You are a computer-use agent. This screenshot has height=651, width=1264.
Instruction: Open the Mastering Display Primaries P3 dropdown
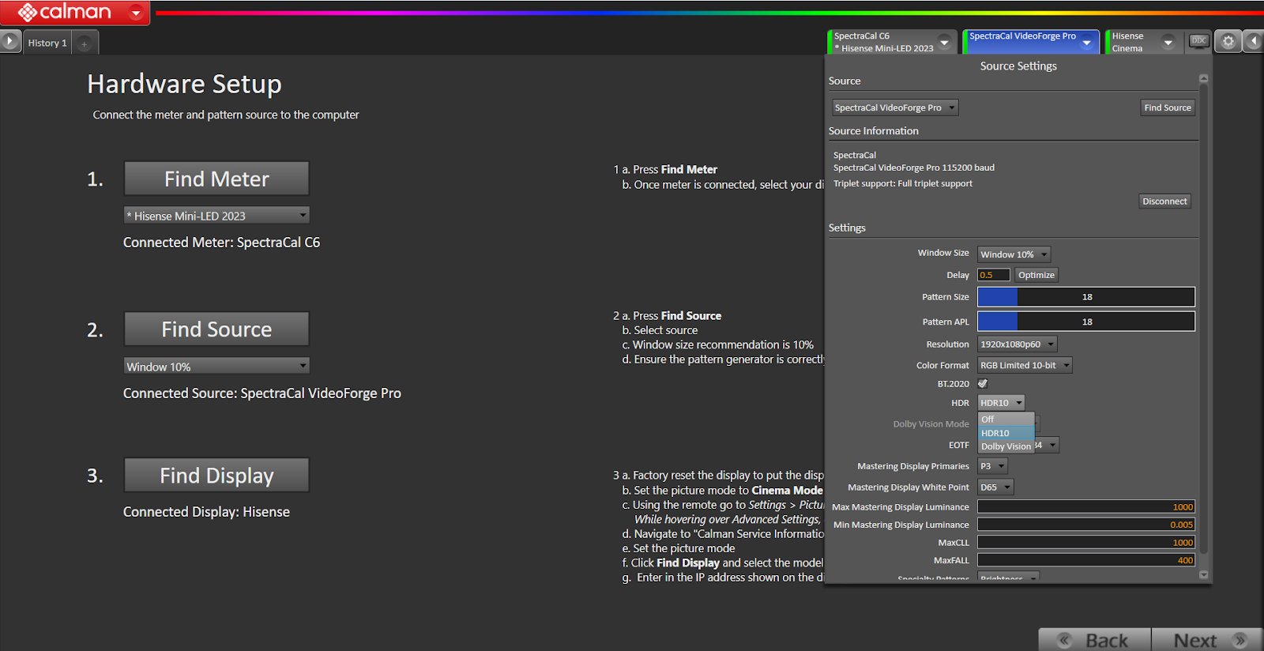click(992, 466)
